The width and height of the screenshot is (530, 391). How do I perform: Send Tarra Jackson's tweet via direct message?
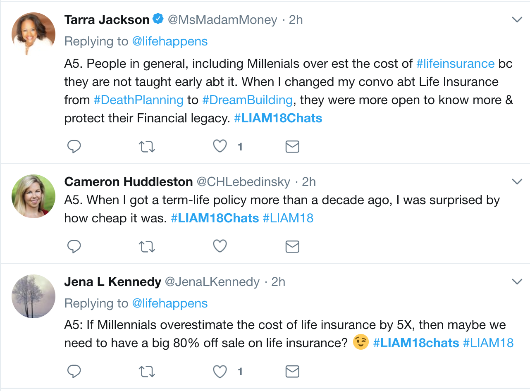click(x=292, y=146)
